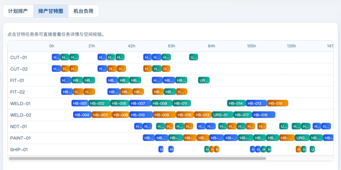This screenshot has height=170, width=341.
Task: Click the horizontal scrollbar under the Gantt chart
Action: tap(136, 159)
